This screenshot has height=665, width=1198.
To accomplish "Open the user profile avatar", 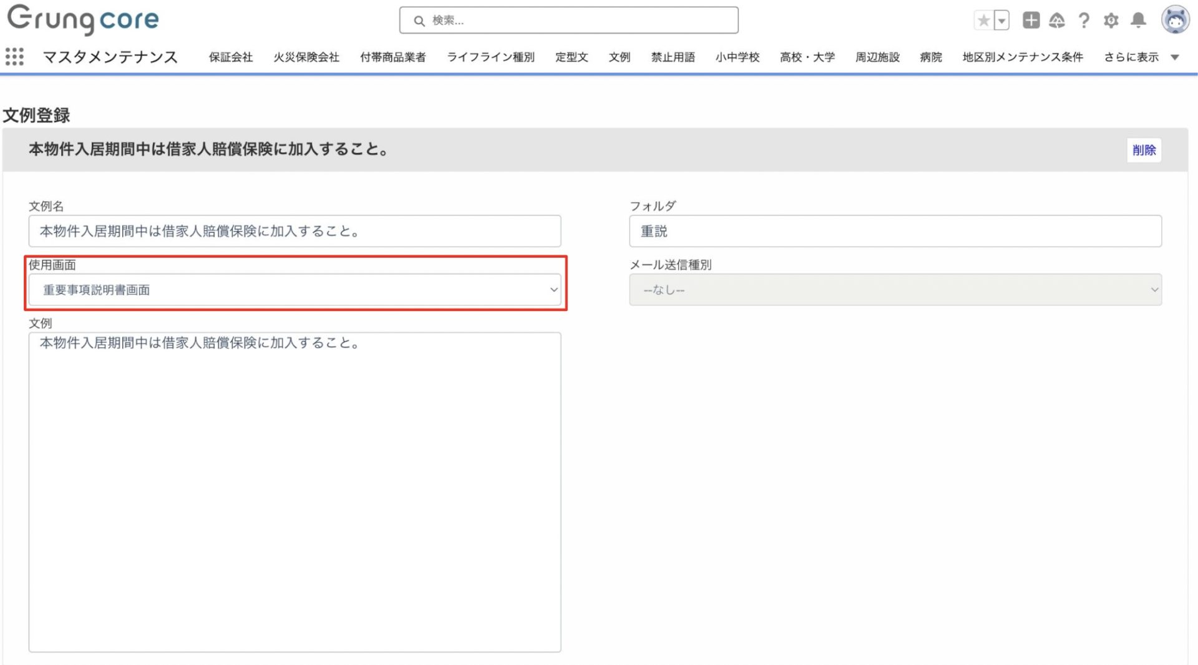I will pyautogui.click(x=1175, y=20).
